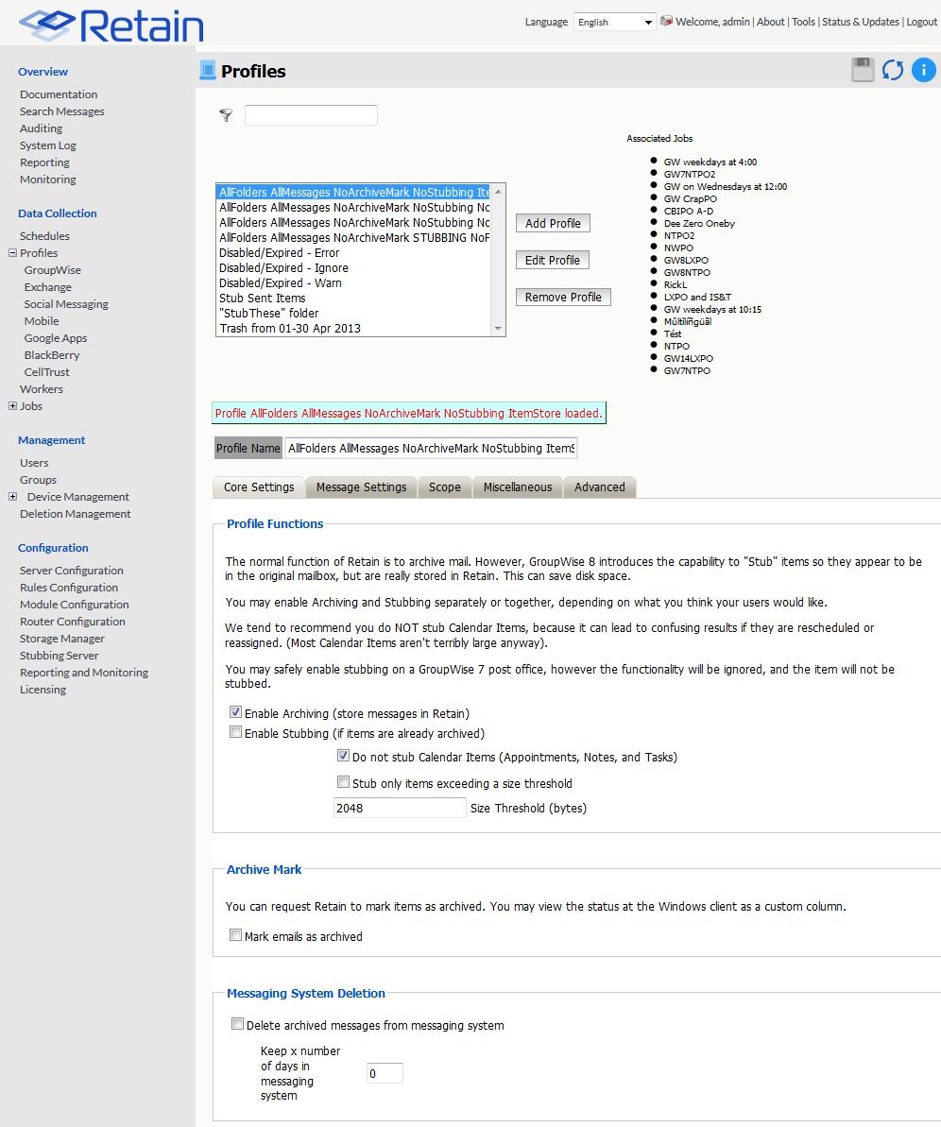Open the Advanced tab
Image resolution: width=941 pixels, height=1127 pixels.
pos(600,487)
